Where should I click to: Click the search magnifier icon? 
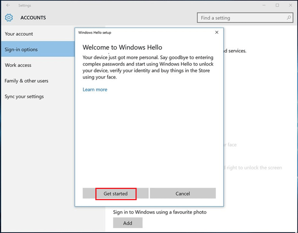coord(289,18)
